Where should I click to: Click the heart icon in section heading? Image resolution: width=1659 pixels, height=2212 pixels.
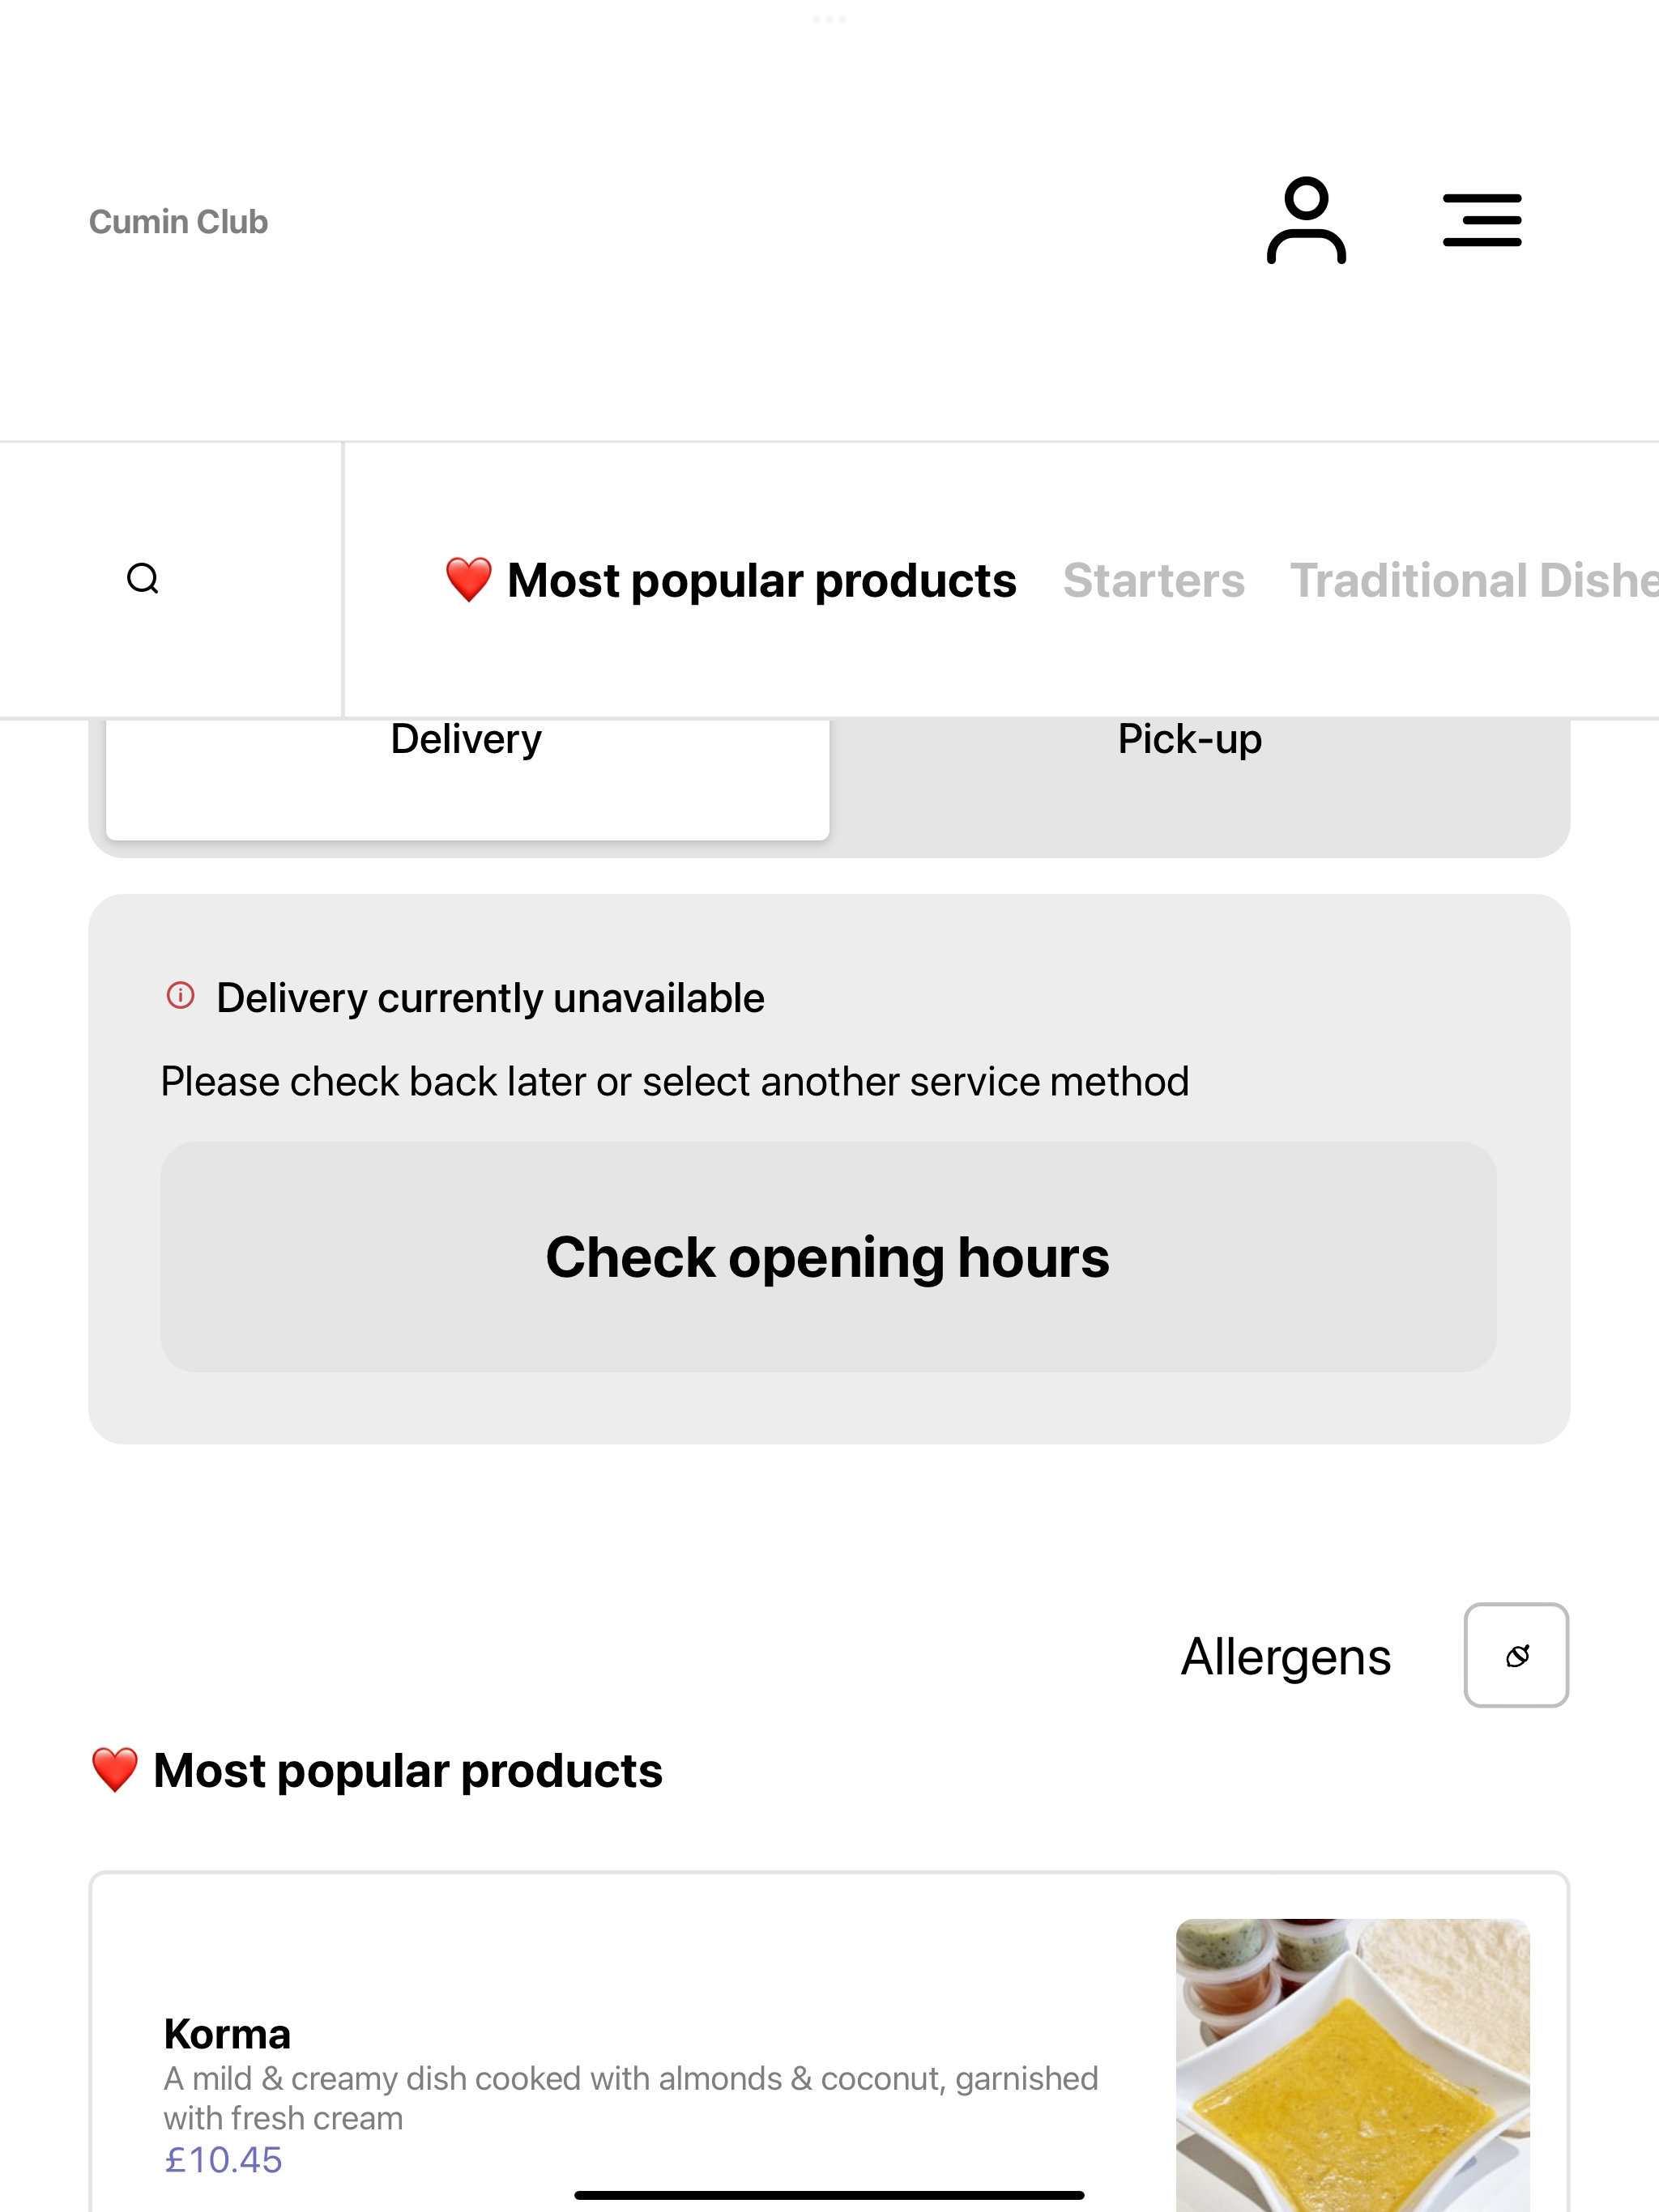114,1770
